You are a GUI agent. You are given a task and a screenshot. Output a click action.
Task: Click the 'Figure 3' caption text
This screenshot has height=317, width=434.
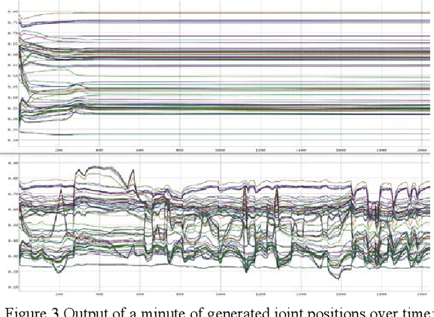coord(32,312)
